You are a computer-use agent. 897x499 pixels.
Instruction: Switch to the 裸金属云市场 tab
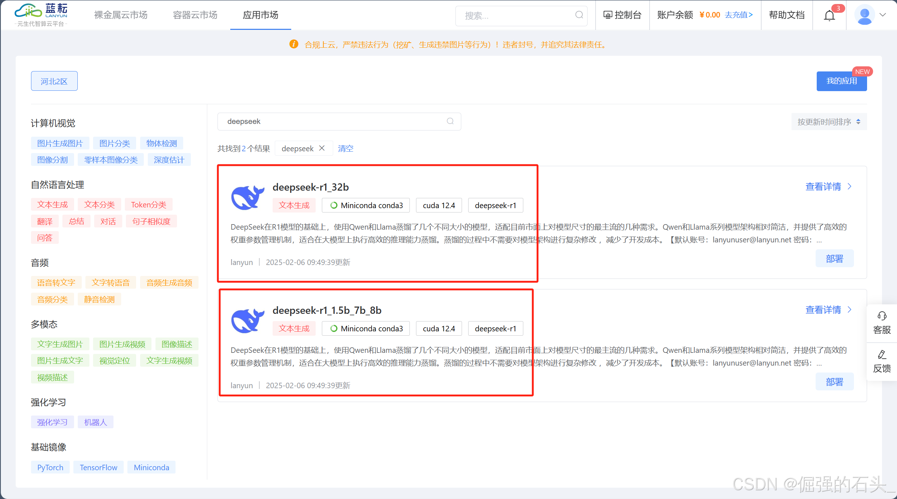pos(120,15)
